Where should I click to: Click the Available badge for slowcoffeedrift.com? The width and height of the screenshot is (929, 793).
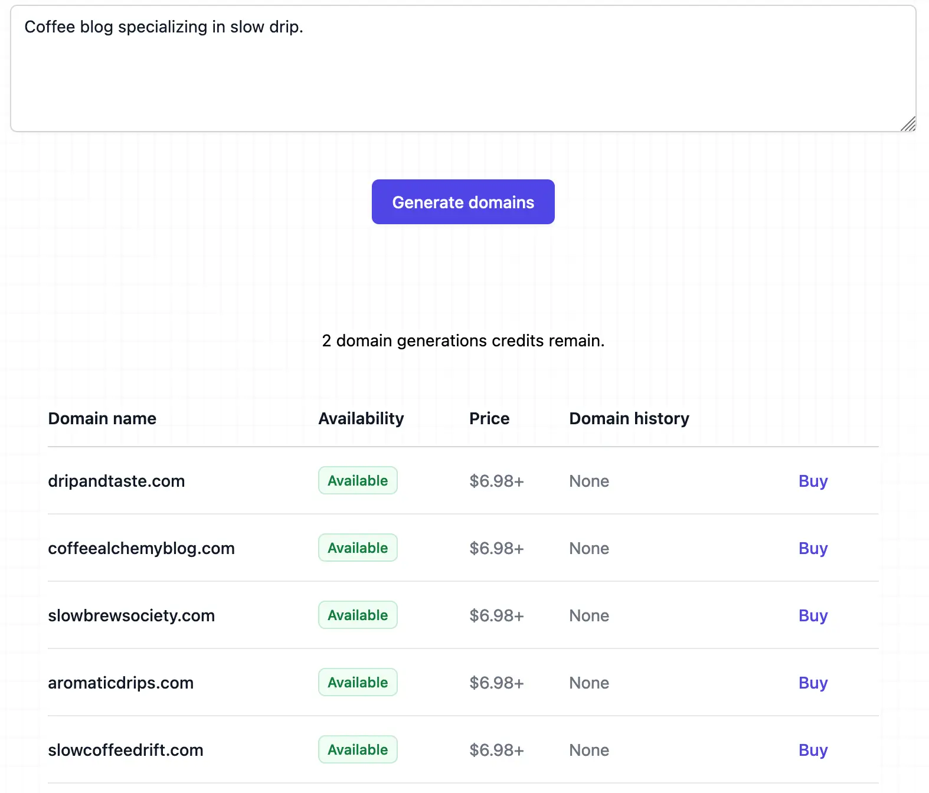pyautogui.click(x=358, y=749)
